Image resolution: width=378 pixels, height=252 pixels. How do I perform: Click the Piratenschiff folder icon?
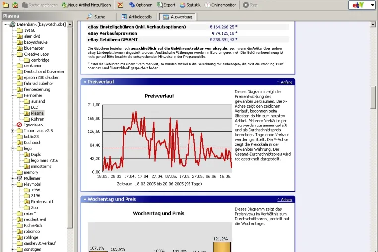[x=27, y=202]
